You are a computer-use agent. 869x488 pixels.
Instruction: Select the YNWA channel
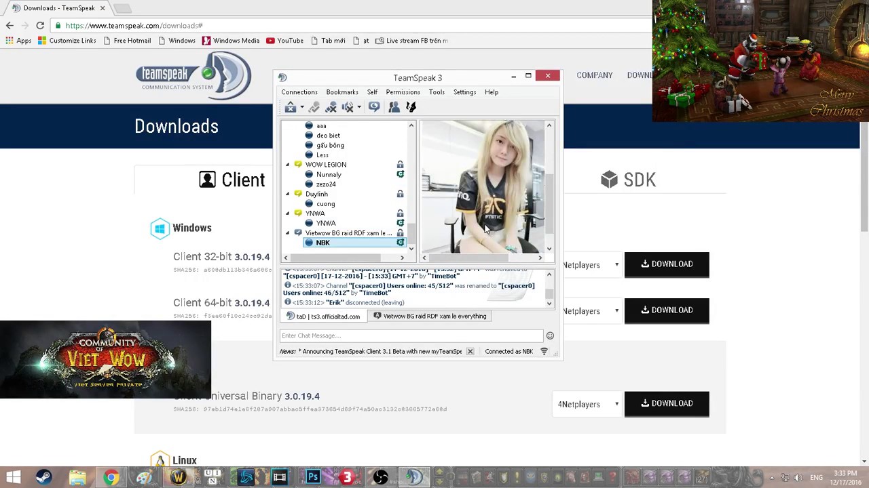pyautogui.click(x=315, y=213)
